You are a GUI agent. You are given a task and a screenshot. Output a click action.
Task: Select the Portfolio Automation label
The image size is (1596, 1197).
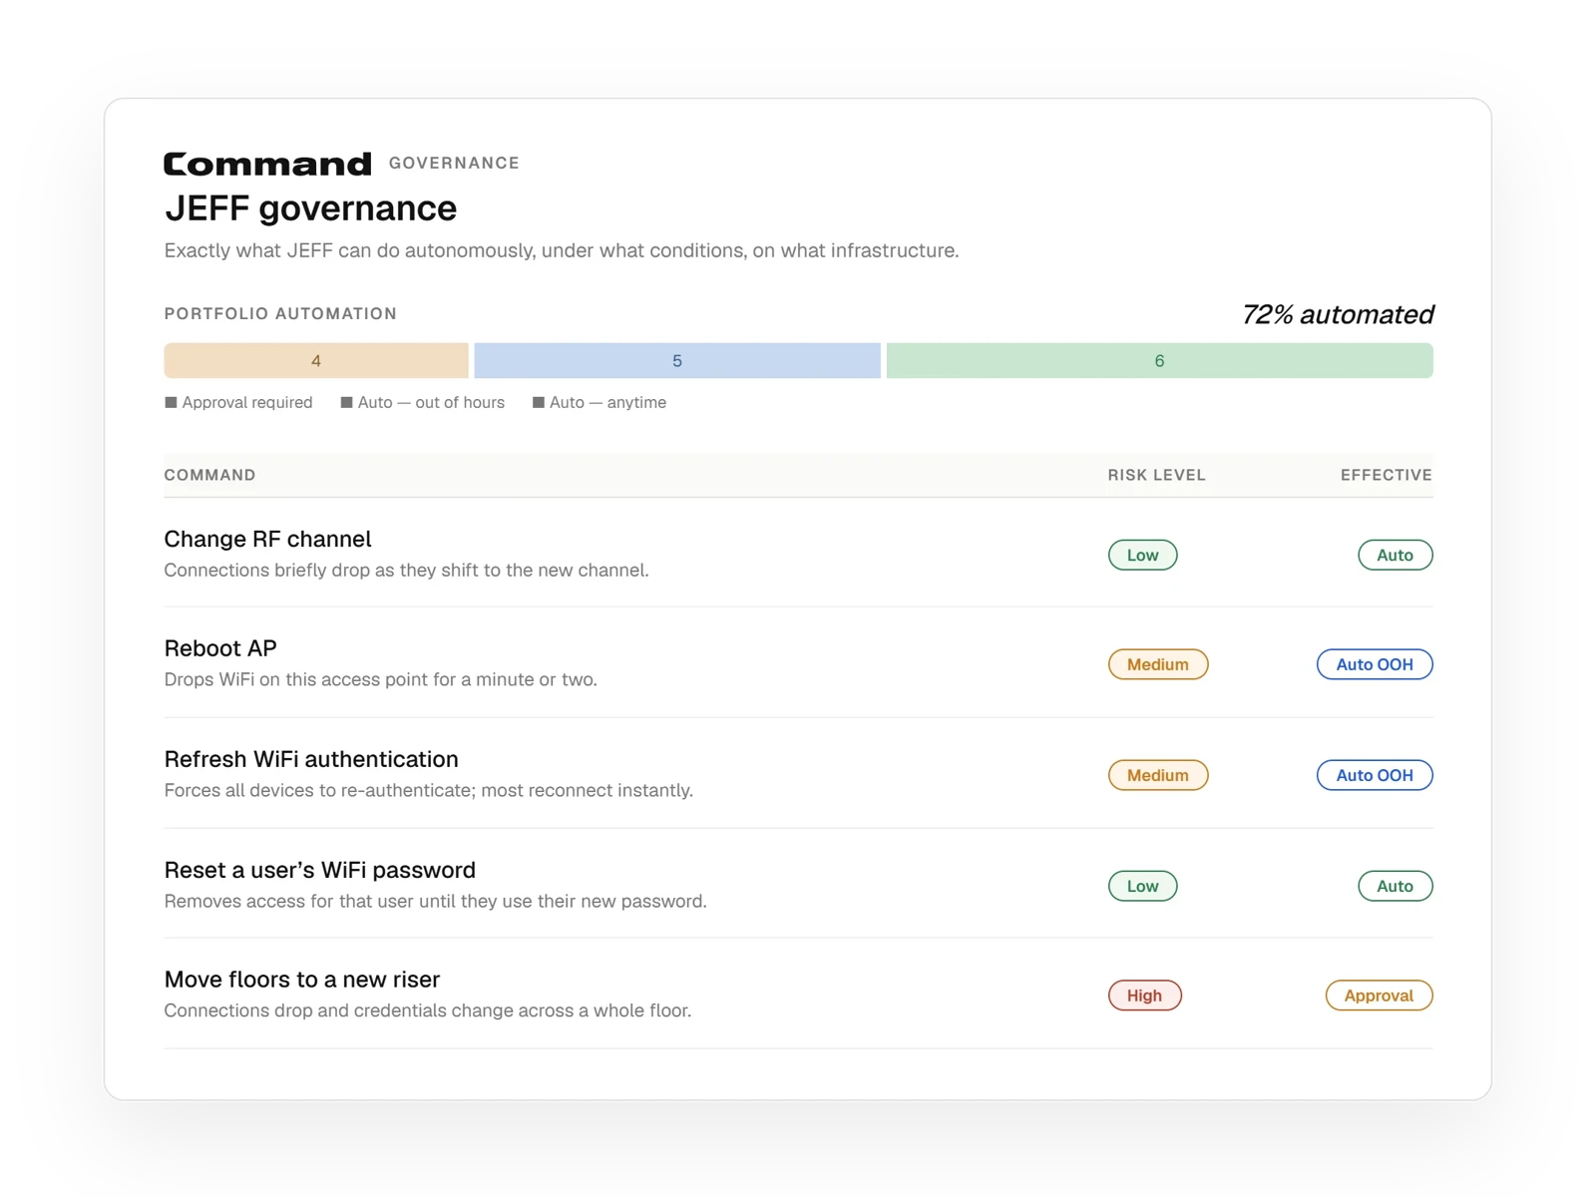point(280,313)
